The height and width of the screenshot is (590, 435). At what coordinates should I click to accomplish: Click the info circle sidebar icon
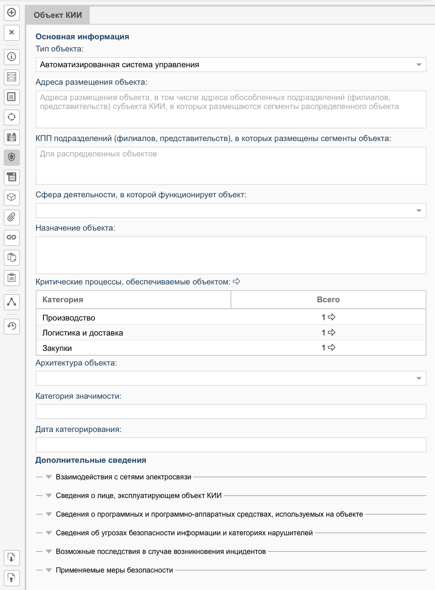click(x=12, y=57)
